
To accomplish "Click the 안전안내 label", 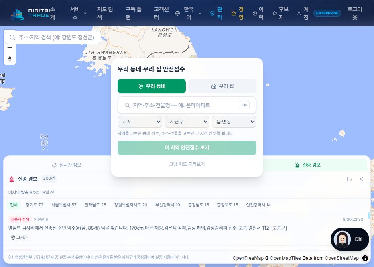I will pyautogui.click(x=41, y=219).
